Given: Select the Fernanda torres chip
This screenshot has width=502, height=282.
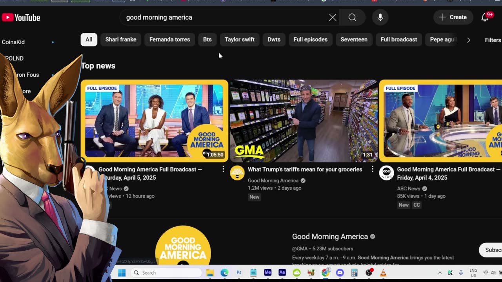Looking at the screenshot, I should pyautogui.click(x=170, y=40).
